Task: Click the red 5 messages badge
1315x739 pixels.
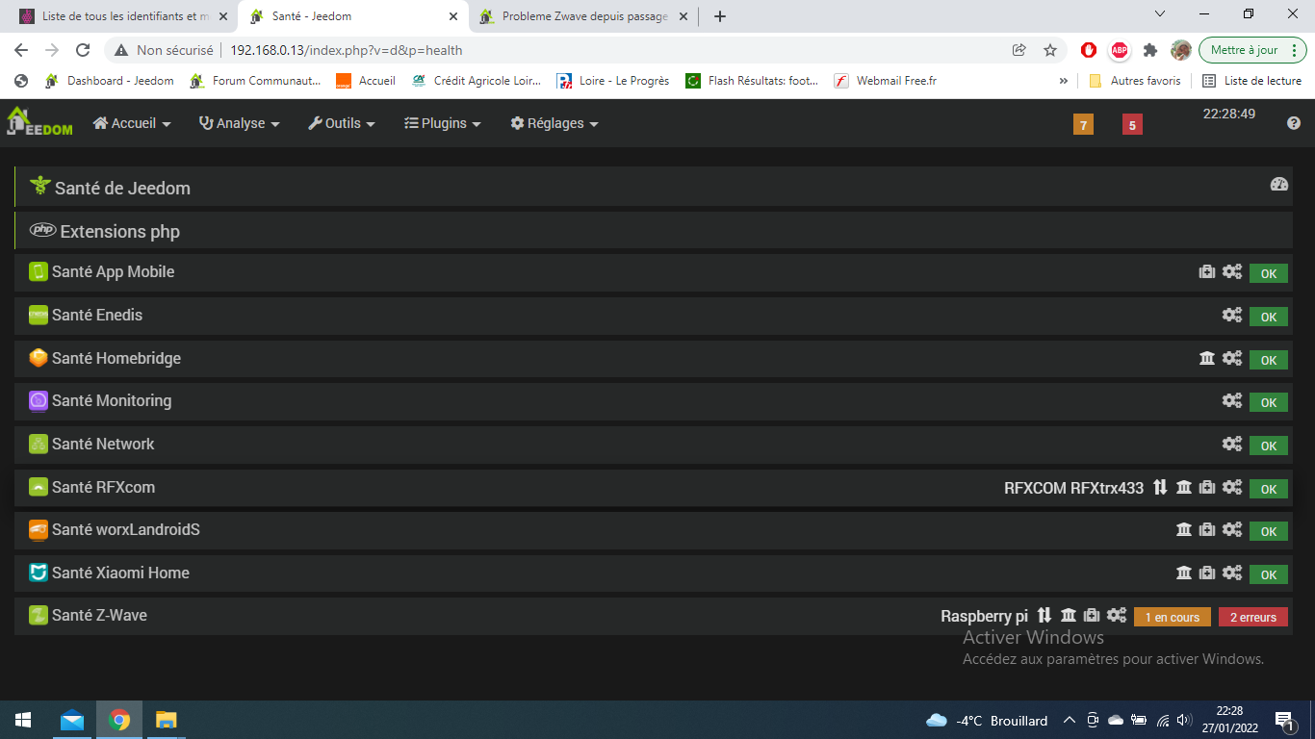Action: click(1132, 124)
